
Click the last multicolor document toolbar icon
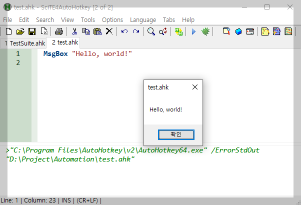(x=288, y=31)
